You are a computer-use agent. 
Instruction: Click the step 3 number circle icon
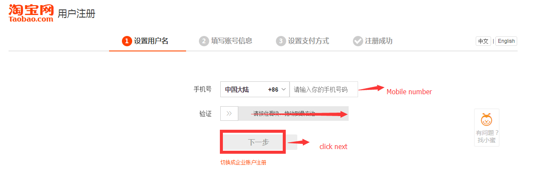pyautogui.click(x=281, y=41)
